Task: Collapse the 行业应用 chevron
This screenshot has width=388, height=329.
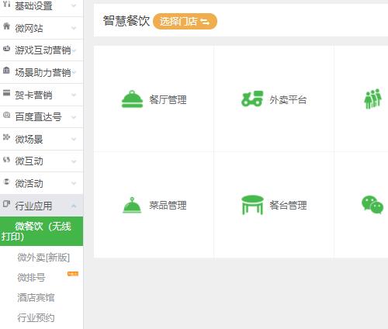Action: (74, 206)
